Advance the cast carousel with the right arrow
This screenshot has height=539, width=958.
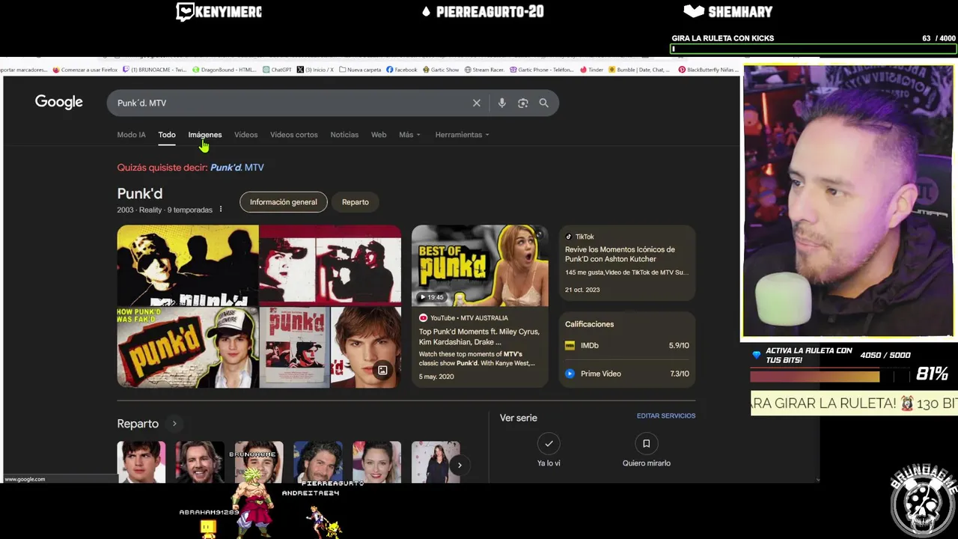click(x=460, y=465)
